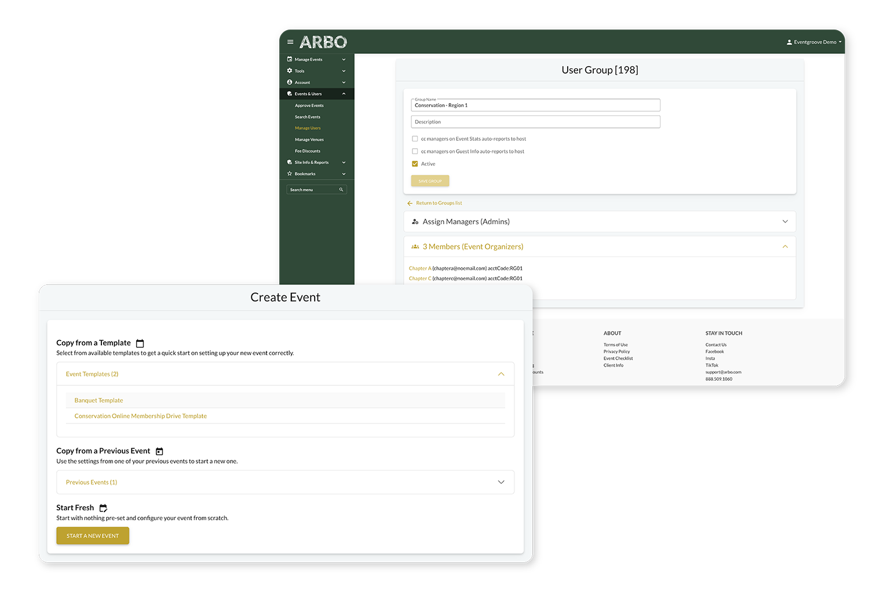Click the calendar icon next to Copy from a Template

click(140, 343)
